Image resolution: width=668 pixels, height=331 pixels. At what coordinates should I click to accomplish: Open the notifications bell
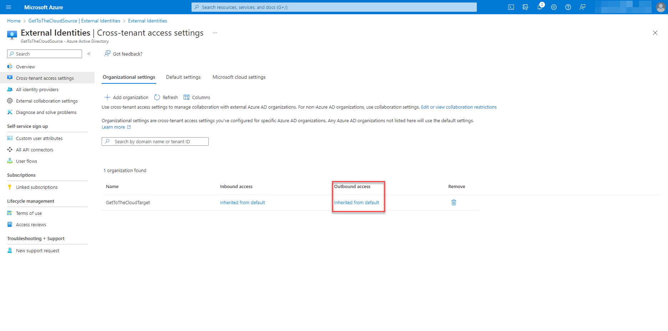539,7
